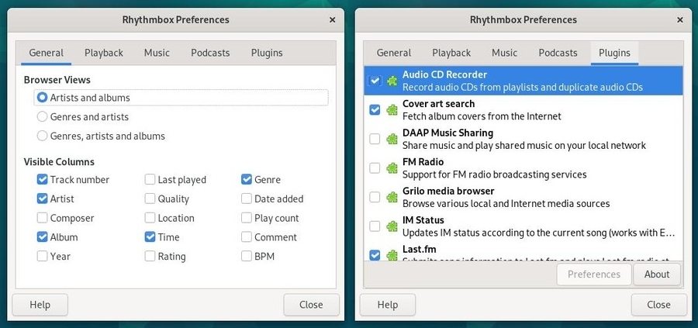Show the Location column
The height and width of the screenshot is (328, 698).
(x=150, y=218)
